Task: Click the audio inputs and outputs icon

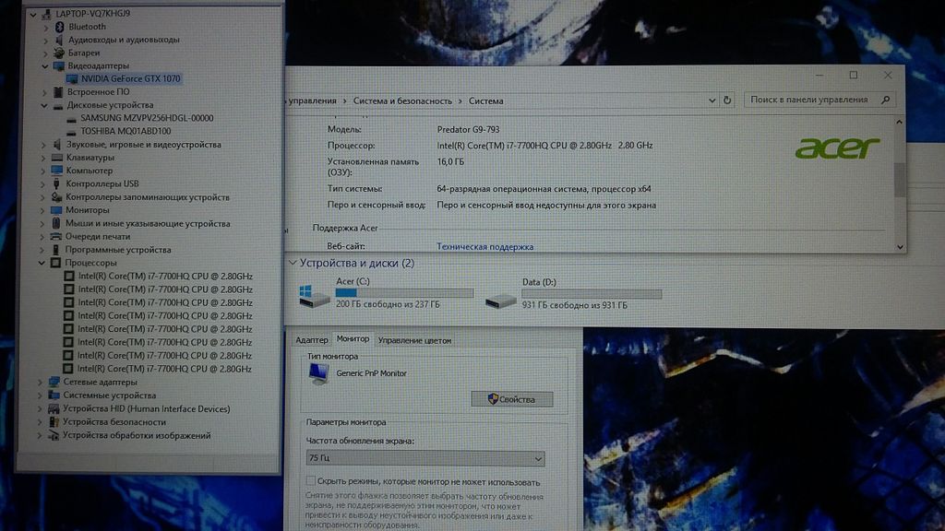Action: pos(59,40)
